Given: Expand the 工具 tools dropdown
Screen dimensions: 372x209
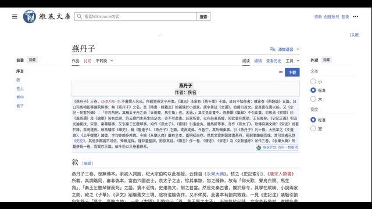Looking at the screenshot, I should [292, 61].
